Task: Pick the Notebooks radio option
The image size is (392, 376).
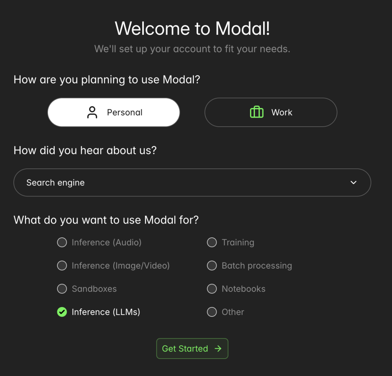Action: click(x=212, y=289)
